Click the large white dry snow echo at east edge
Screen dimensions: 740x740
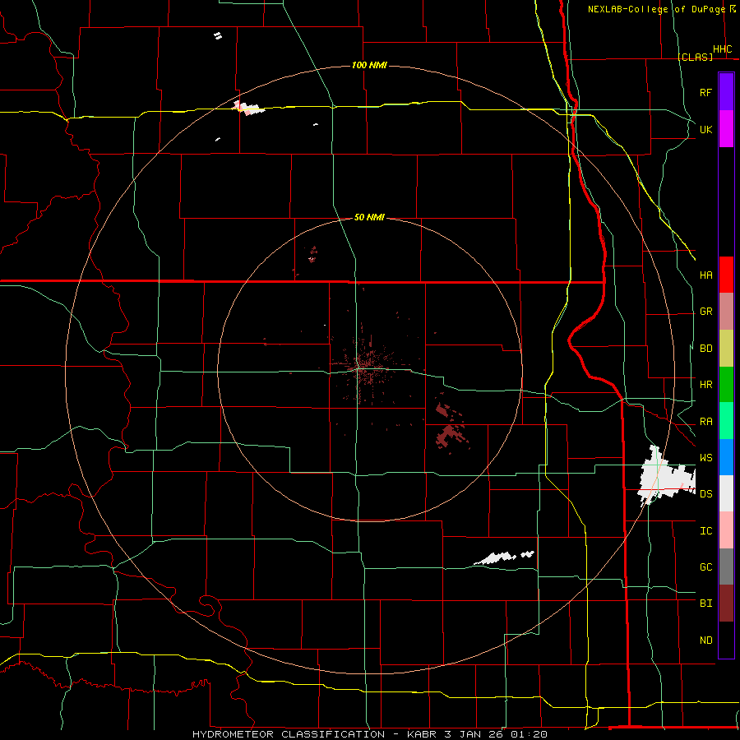tap(665, 477)
